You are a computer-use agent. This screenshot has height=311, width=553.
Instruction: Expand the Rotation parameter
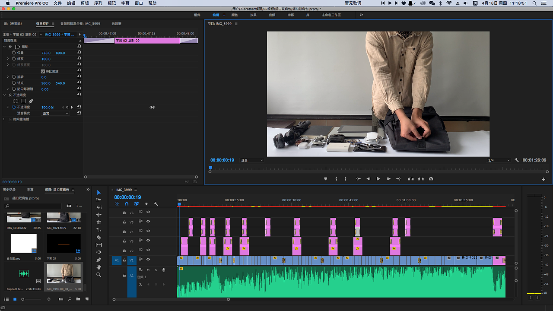point(8,77)
